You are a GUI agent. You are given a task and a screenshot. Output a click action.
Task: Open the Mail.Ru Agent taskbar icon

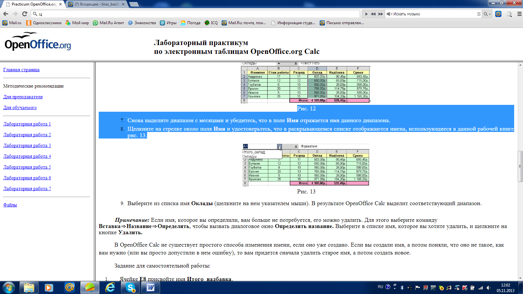point(70,287)
